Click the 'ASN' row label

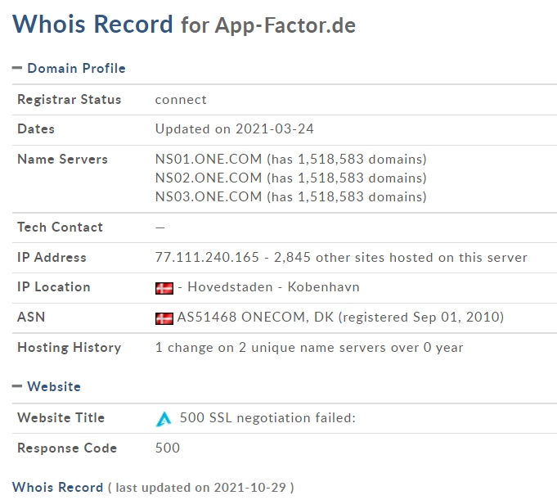coord(31,317)
